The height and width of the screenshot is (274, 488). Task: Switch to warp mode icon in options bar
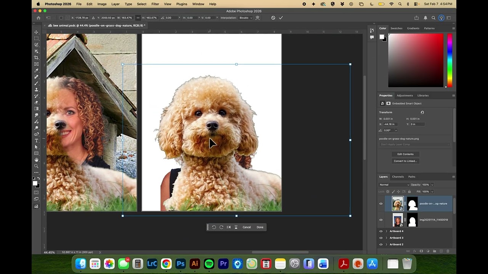coord(258,18)
